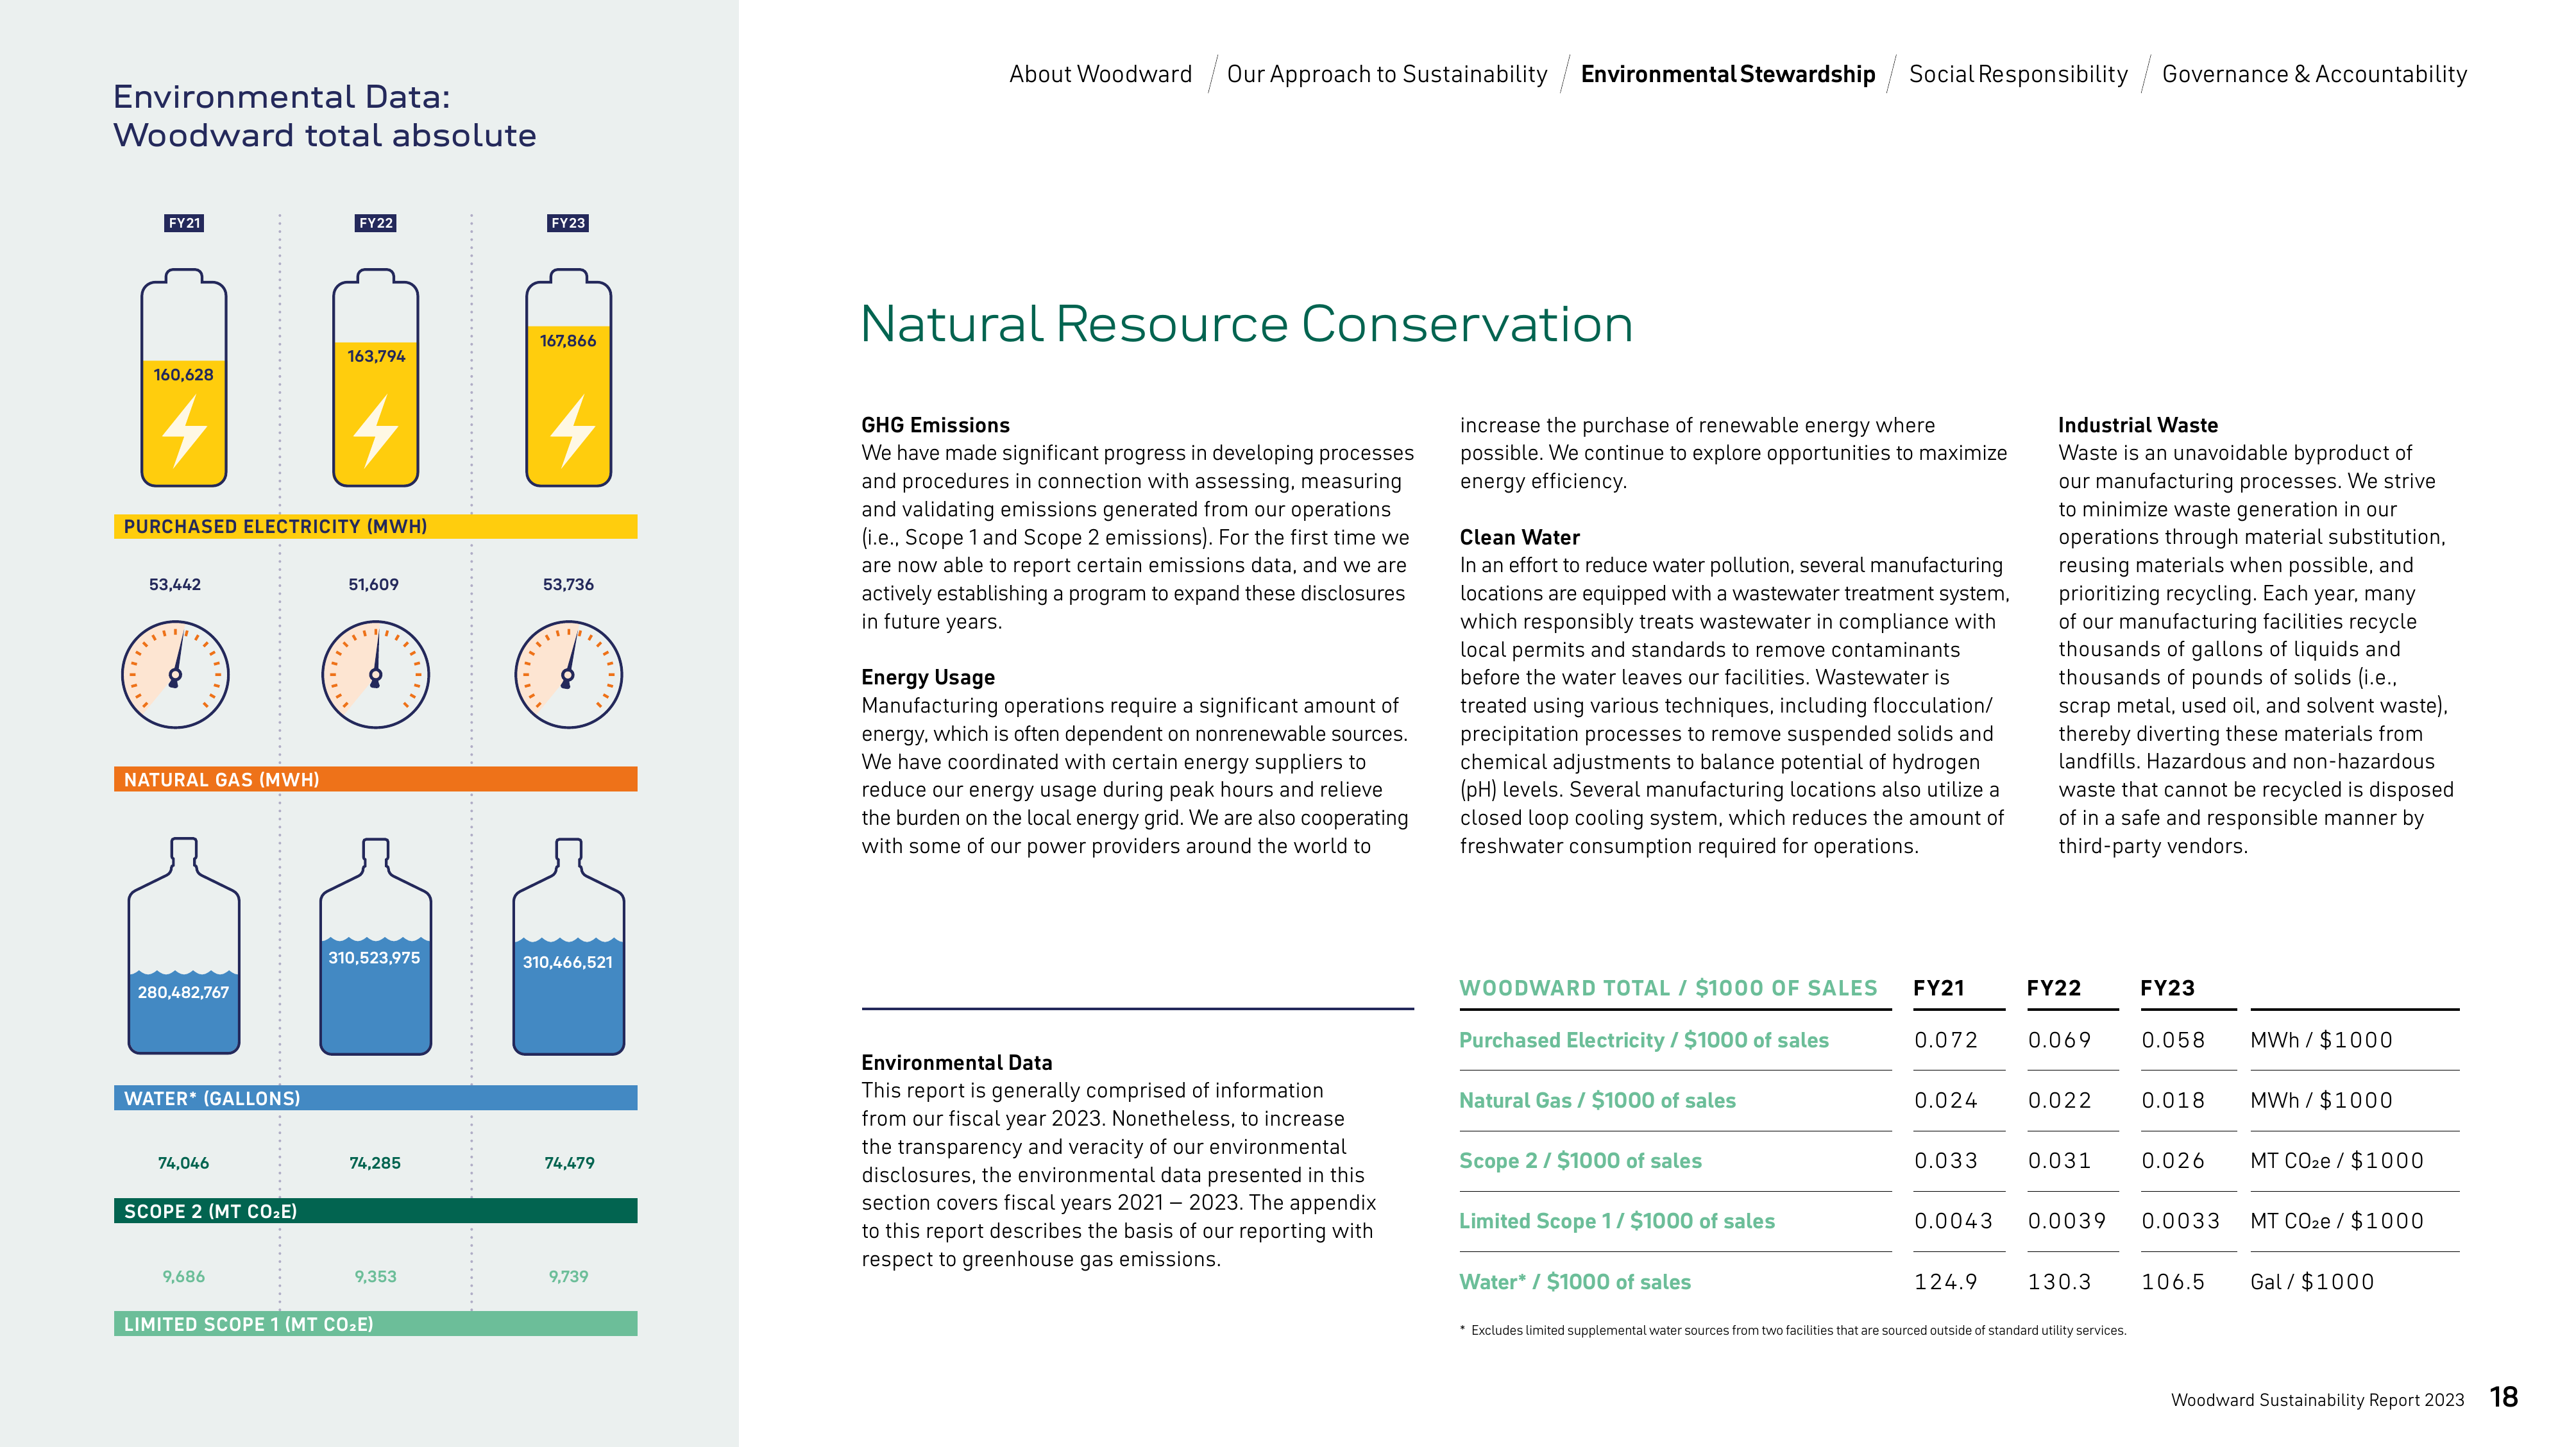Viewport: 2576px width, 1447px height.
Task: Click the Woodward Total / $1000 of Sales header
Action: click(1668, 988)
